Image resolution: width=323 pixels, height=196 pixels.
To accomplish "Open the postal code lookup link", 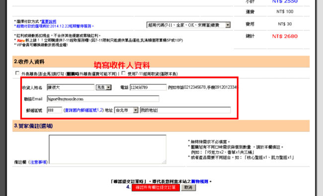I will tap(83, 110).
